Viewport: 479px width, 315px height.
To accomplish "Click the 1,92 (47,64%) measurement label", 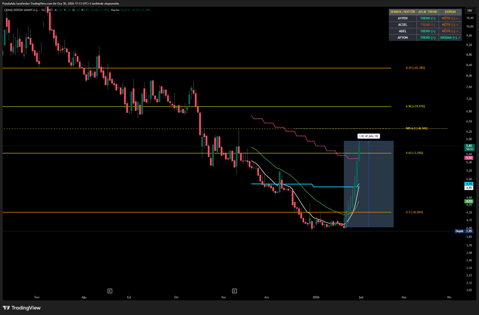I will click(x=368, y=136).
